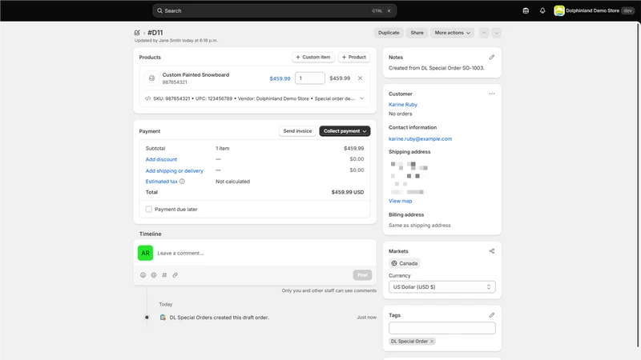Click the AR staff avatar

(x=146, y=253)
